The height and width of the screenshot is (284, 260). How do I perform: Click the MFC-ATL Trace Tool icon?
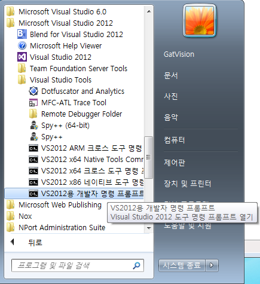coord(33,103)
